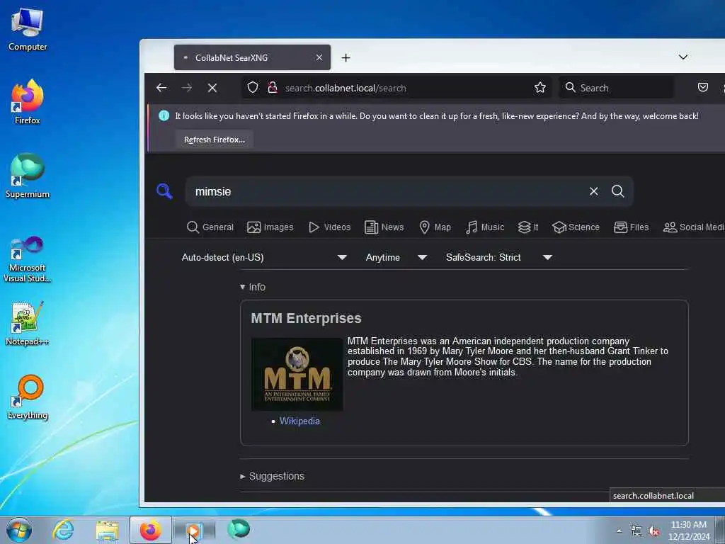The width and height of the screenshot is (725, 544).
Task: Open the Supermium desktop shortcut
Action: pyautogui.click(x=28, y=176)
